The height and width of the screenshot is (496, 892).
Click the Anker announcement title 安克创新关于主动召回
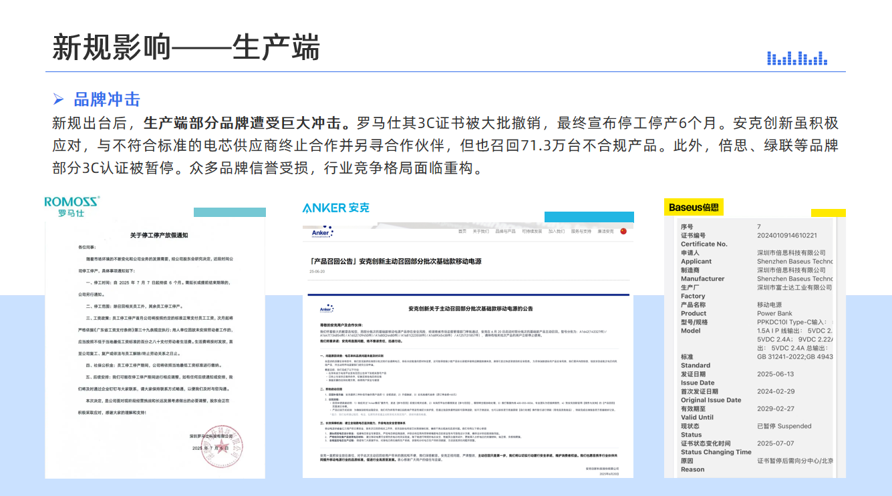(471, 309)
